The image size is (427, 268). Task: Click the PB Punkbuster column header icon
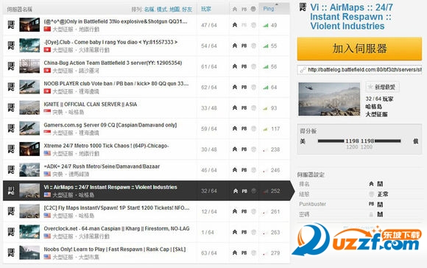(x=244, y=10)
